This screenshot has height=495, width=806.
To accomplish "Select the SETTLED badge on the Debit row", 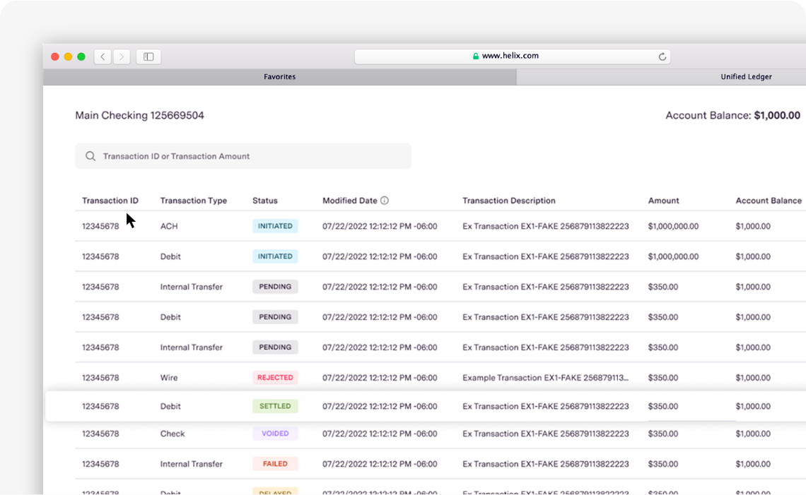I will 274,405.
